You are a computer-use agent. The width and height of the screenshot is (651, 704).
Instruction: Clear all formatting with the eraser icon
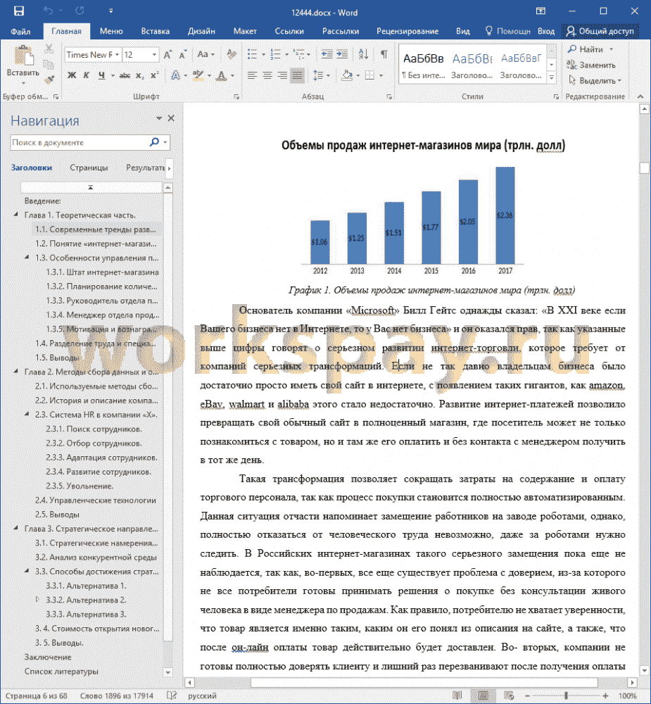[x=232, y=55]
